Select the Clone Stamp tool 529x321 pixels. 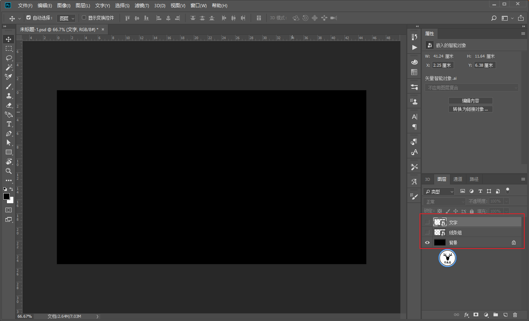pyautogui.click(x=9, y=96)
